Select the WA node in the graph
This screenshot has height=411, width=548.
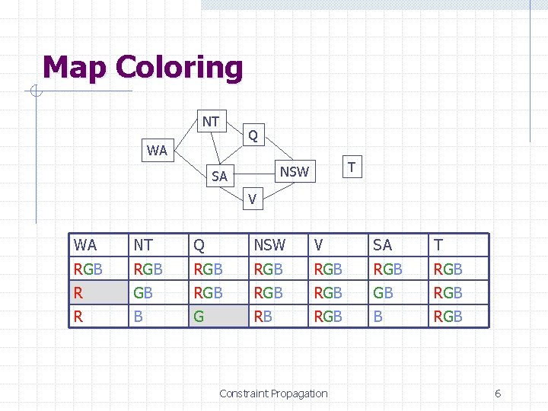click(x=158, y=150)
